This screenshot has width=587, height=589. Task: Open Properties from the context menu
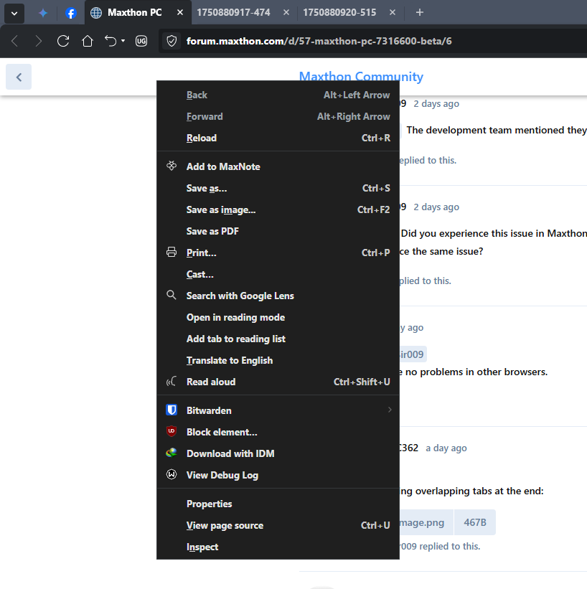(x=278, y=504)
